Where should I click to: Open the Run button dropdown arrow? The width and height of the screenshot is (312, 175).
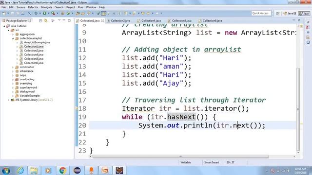pos(49,13)
